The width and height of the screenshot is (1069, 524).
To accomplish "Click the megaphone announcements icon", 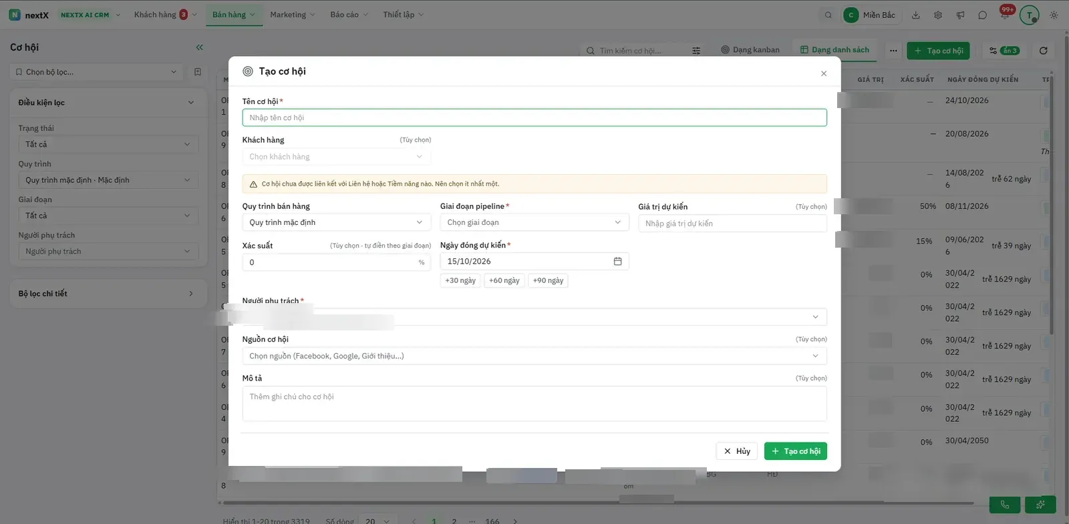I will pos(960,15).
